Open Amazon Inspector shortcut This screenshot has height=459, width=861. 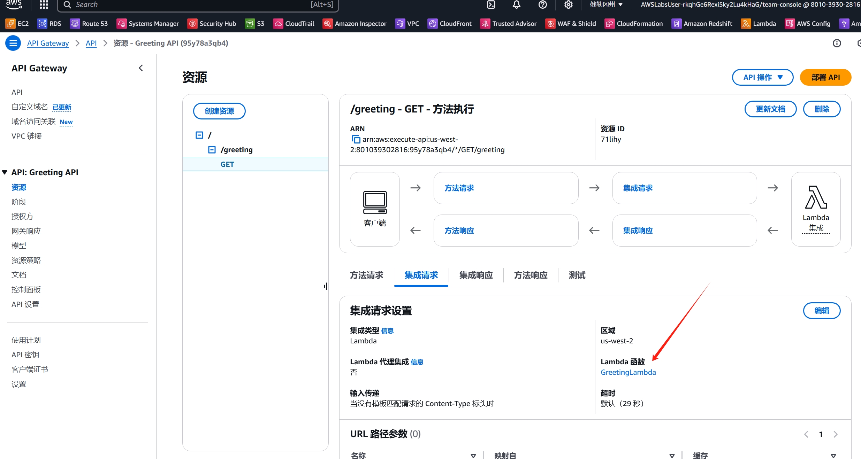pos(355,23)
